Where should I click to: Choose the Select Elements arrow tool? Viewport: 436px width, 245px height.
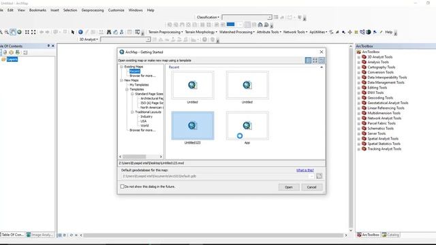(73, 32)
